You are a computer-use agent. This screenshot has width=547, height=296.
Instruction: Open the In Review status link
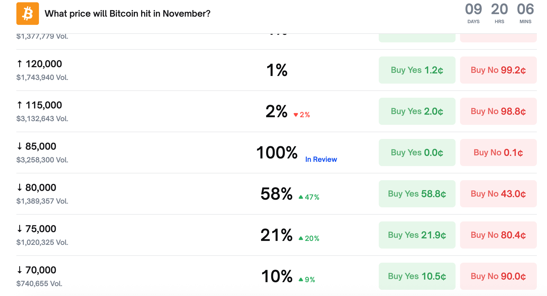coord(321,159)
